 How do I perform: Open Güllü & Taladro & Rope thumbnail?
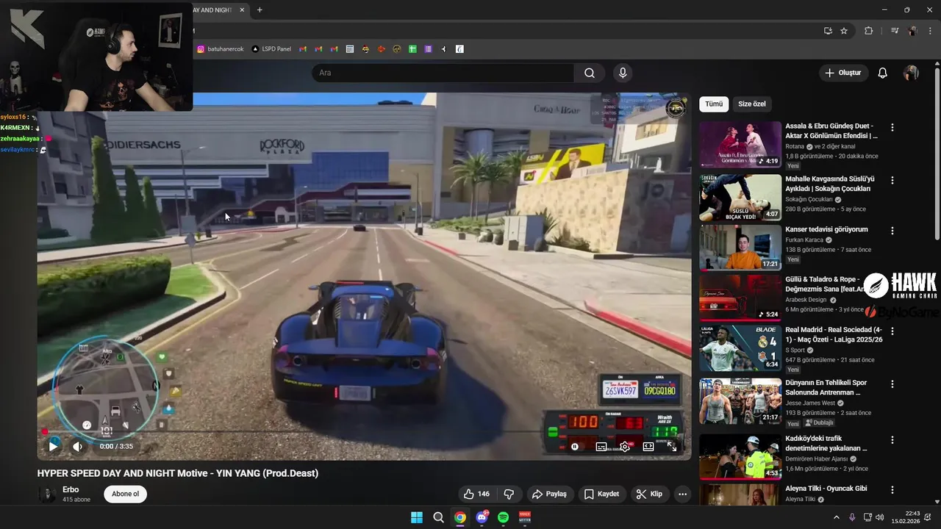(x=740, y=298)
